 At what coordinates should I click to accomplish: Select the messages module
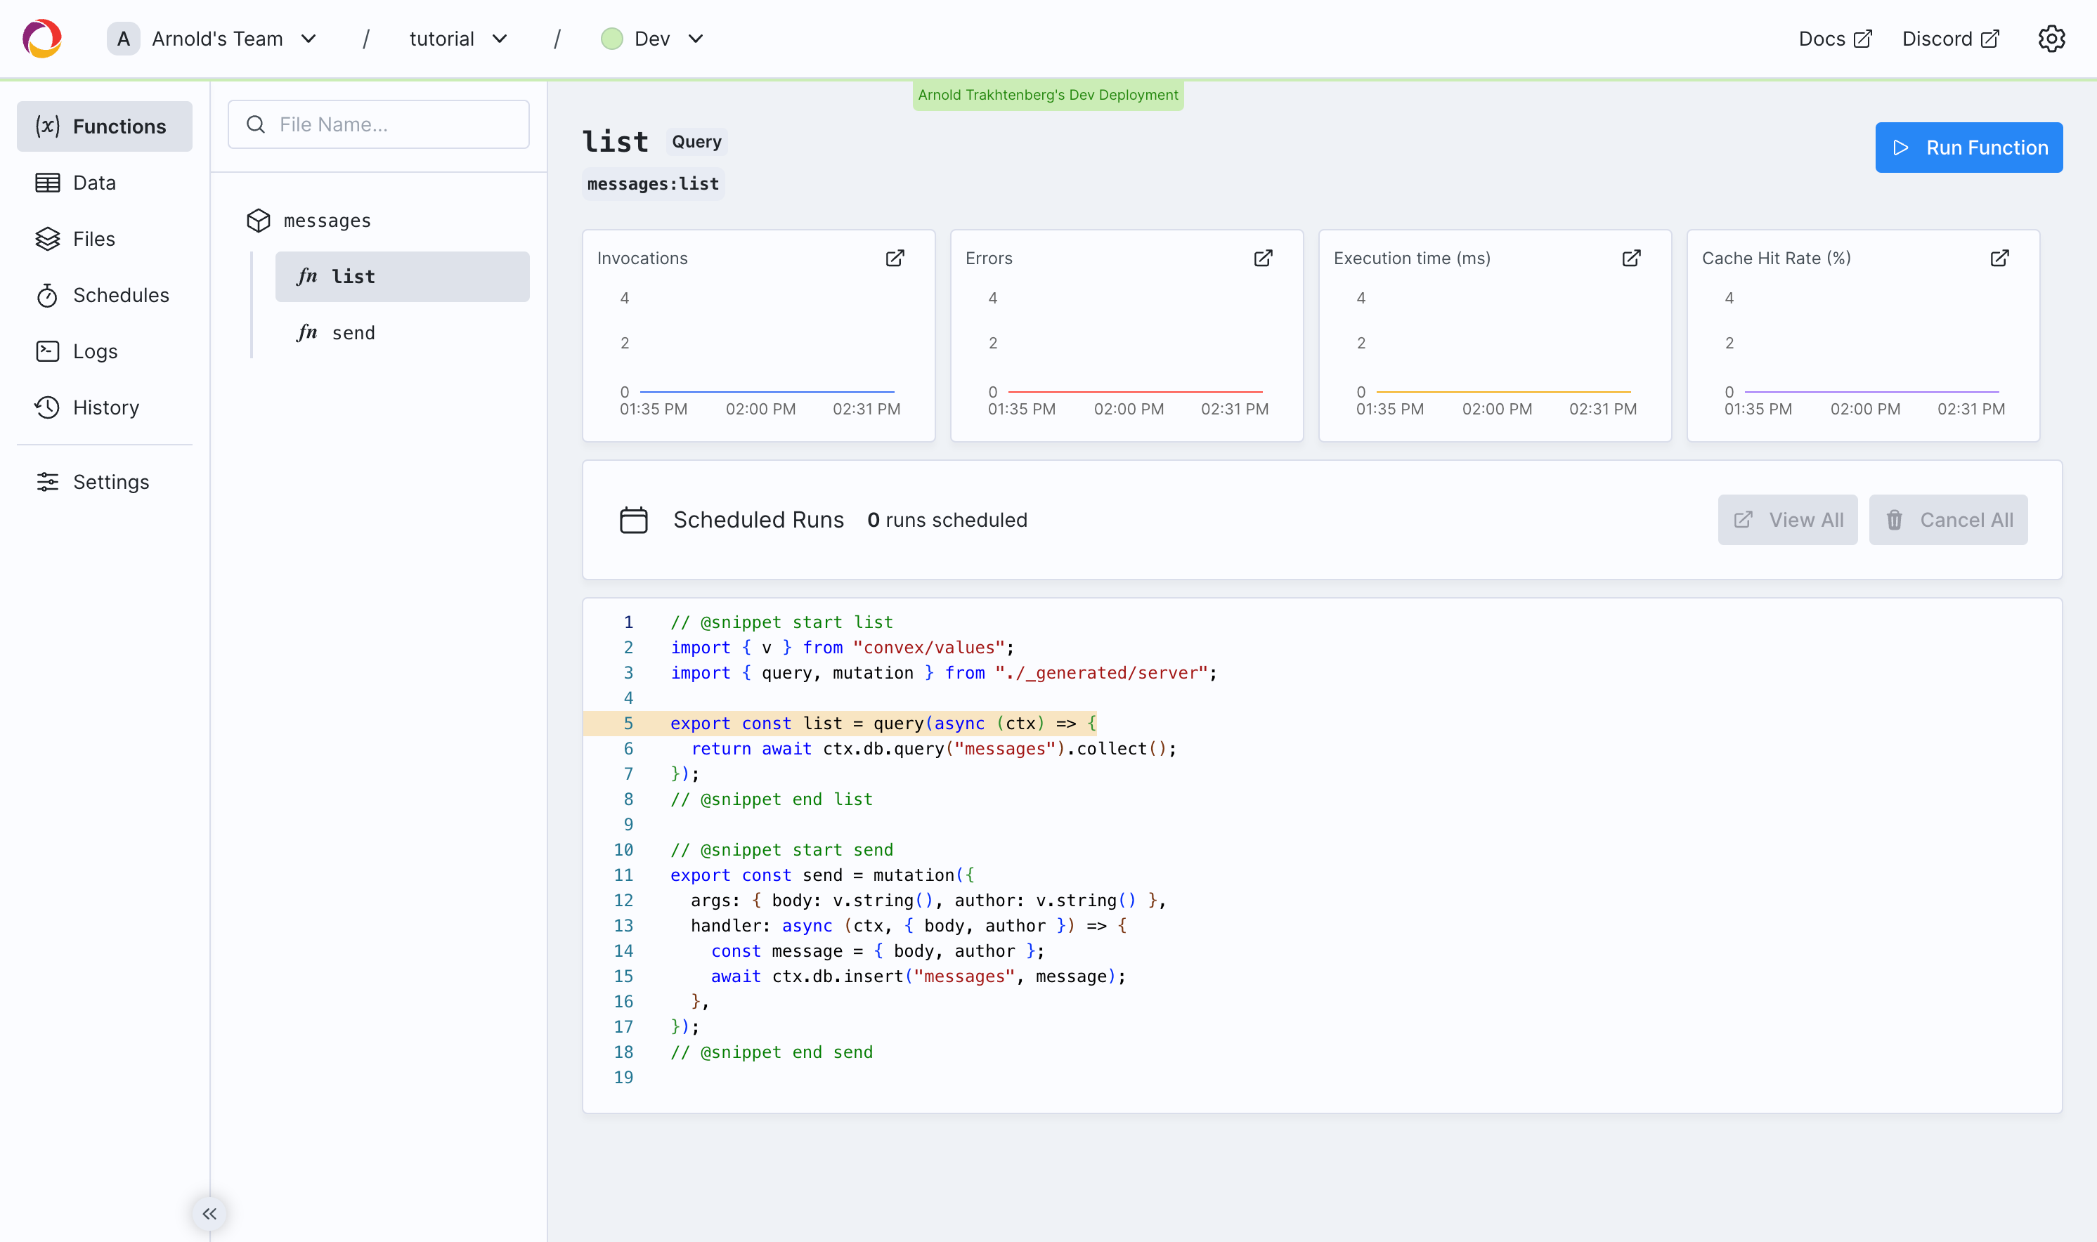coord(327,220)
